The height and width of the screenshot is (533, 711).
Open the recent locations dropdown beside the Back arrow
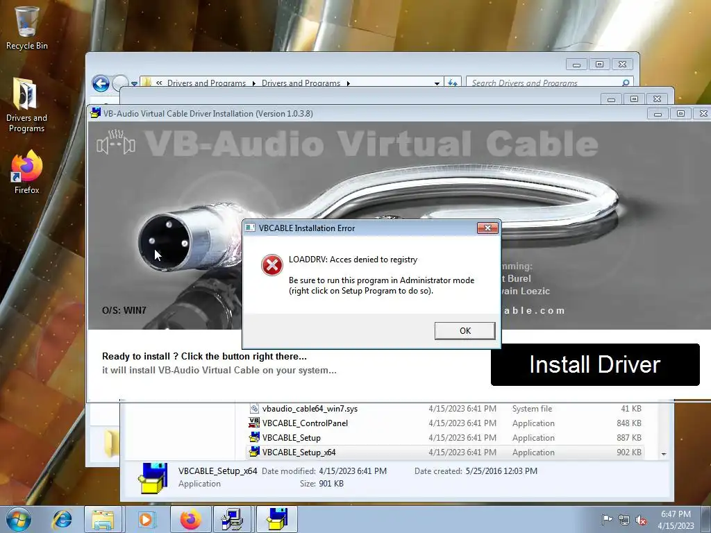134,84
